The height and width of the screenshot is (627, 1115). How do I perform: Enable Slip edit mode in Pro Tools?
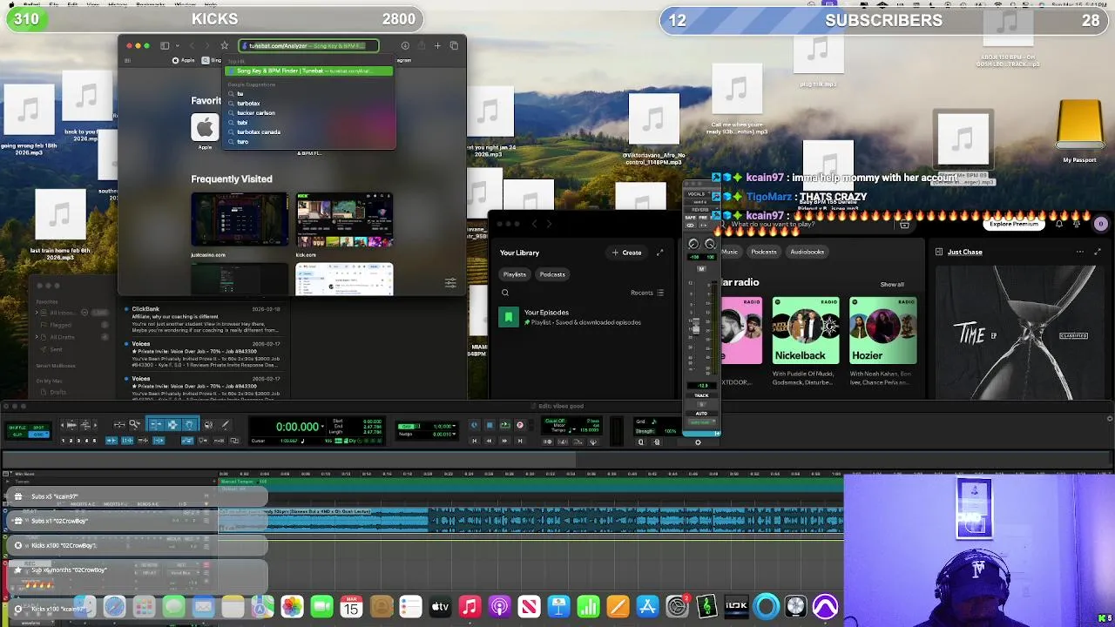point(17,434)
